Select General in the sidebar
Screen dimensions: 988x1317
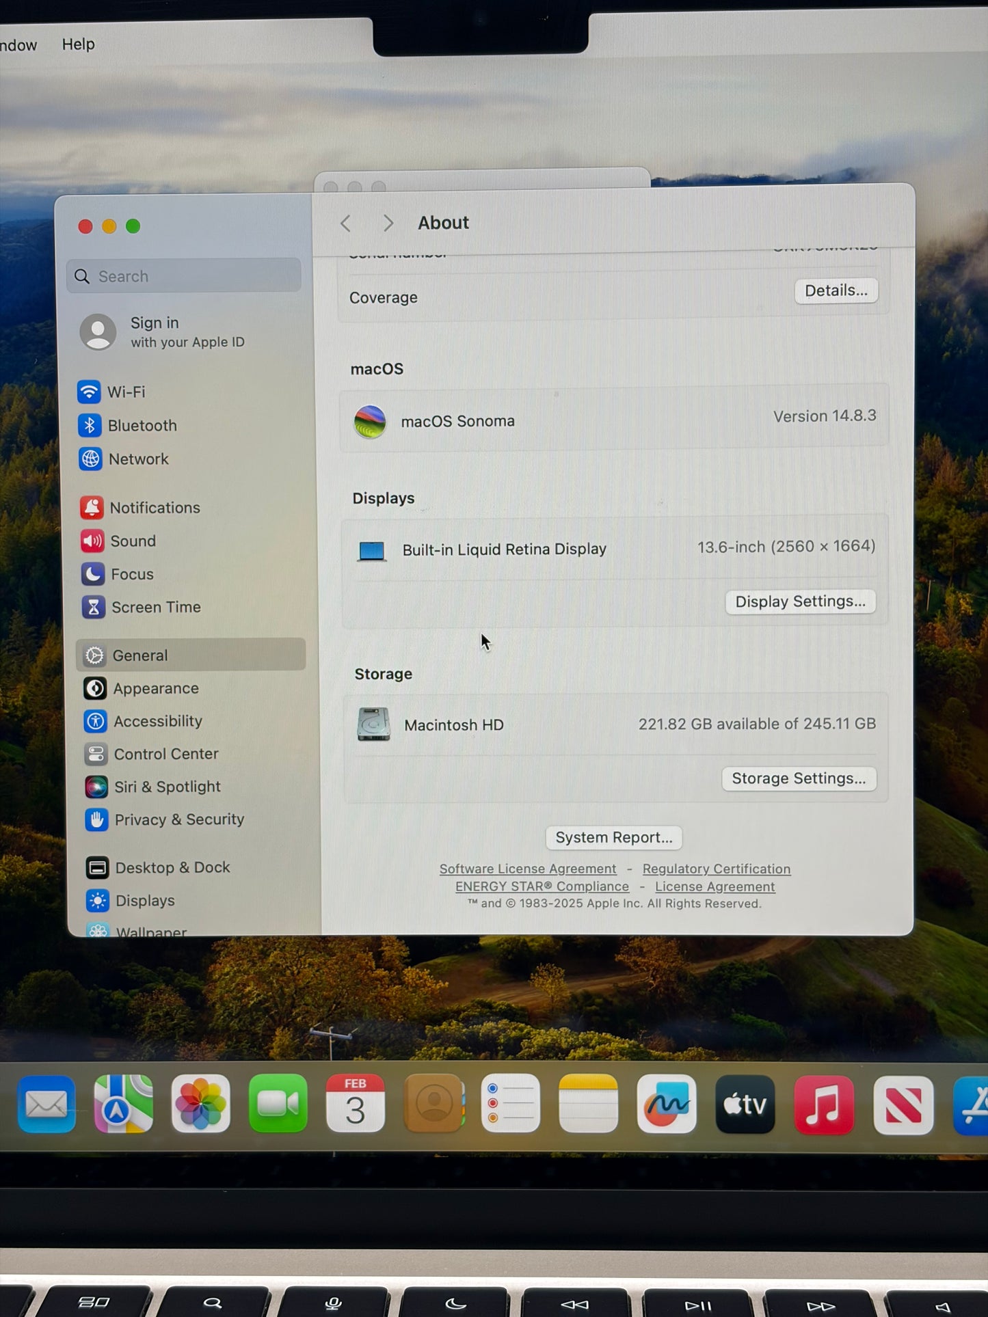[191, 655]
